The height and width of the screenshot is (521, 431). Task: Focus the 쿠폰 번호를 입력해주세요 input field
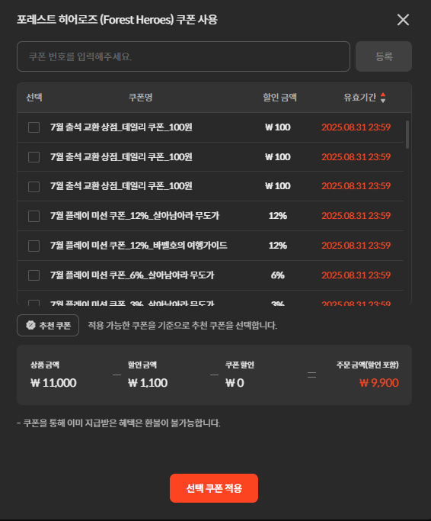tap(184, 56)
